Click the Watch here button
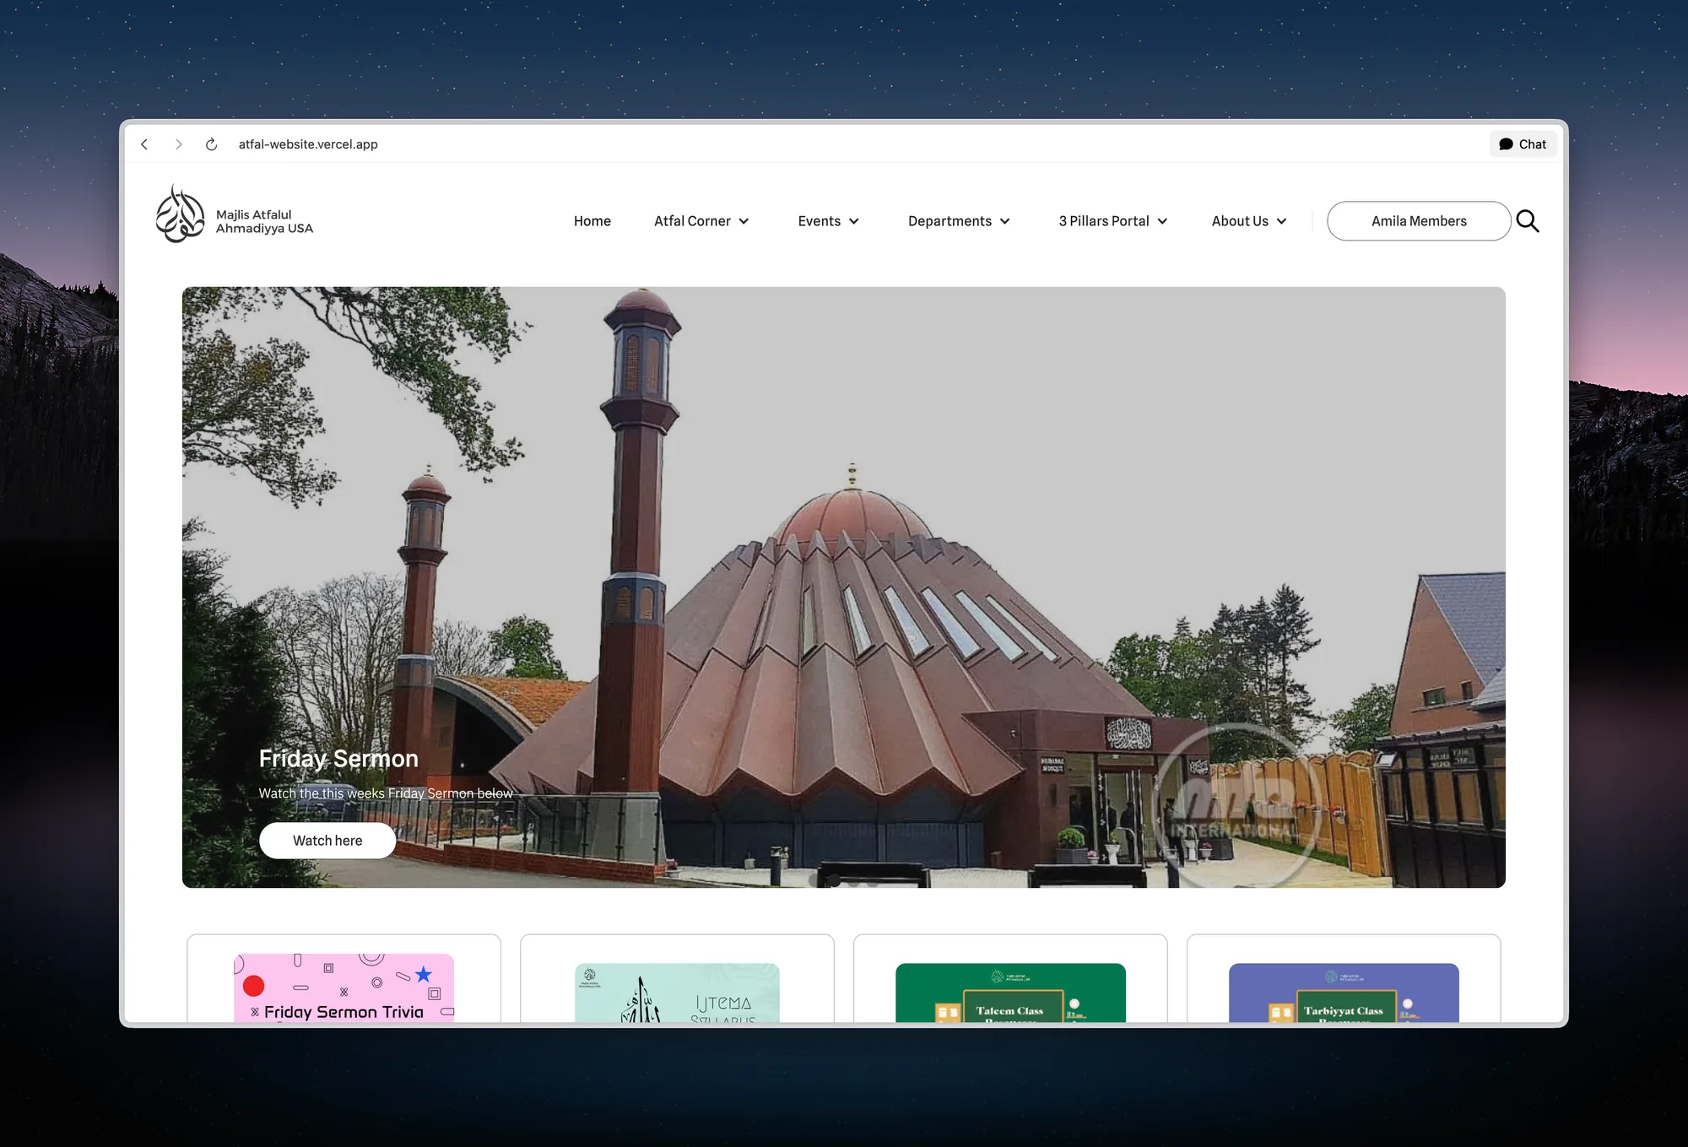The image size is (1688, 1147). [327, 840]
